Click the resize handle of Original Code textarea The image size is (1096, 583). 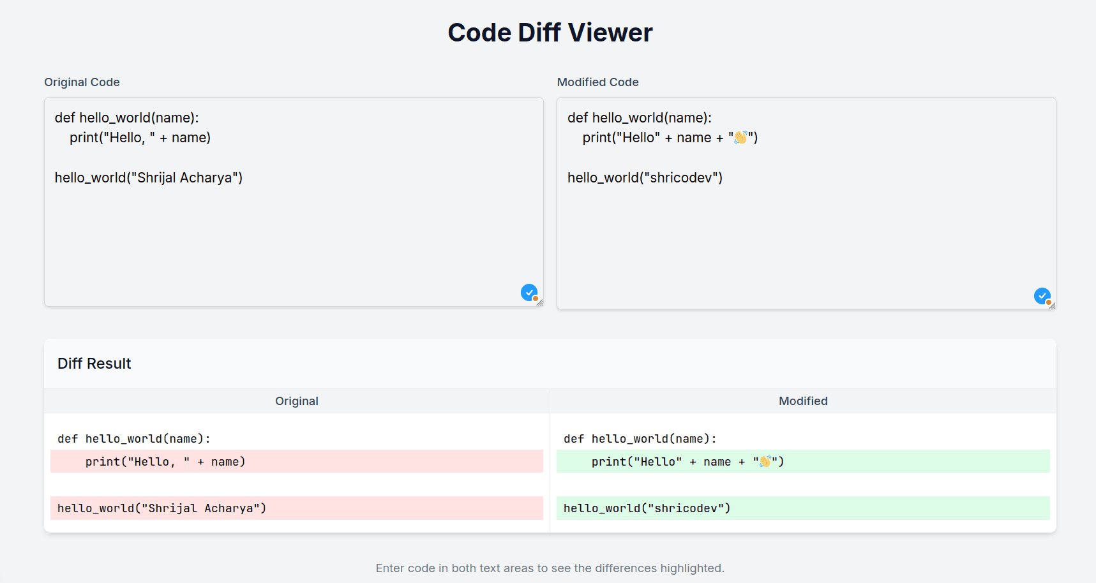coord(540,303)
